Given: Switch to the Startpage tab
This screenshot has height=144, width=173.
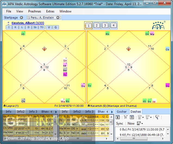Looking at the screenshot, I should (x=11, y=18).
